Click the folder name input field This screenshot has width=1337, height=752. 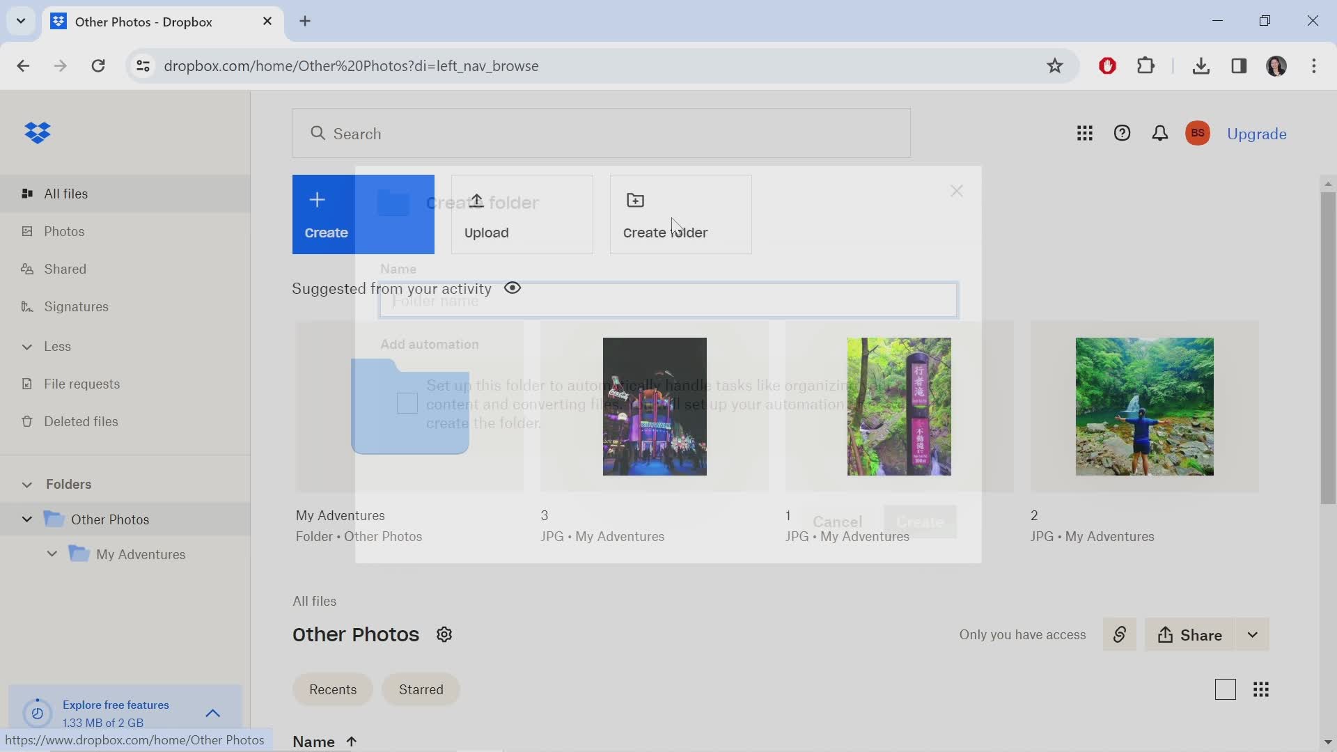coord(668,299)
